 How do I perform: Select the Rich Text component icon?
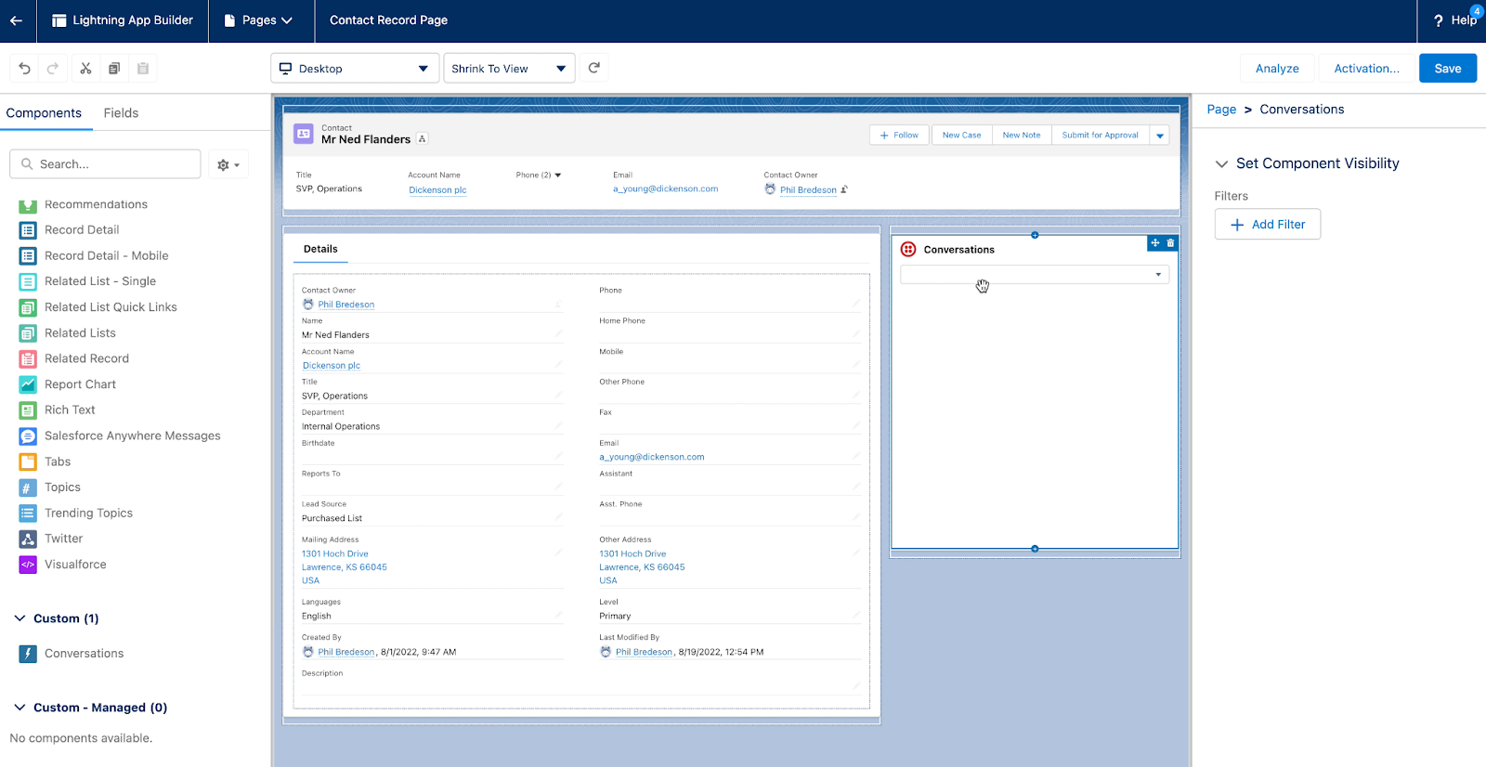pyautogui.click(x=28, y=409)
